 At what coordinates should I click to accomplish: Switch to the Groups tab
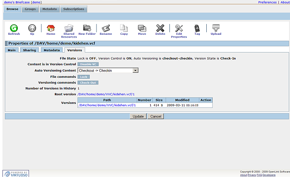coord(29,9)
